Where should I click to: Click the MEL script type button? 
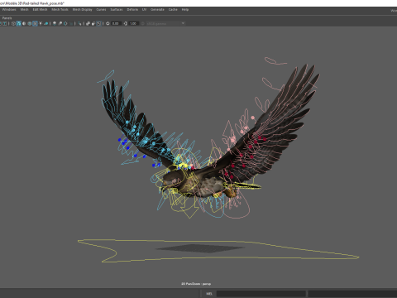coord(208,294)
